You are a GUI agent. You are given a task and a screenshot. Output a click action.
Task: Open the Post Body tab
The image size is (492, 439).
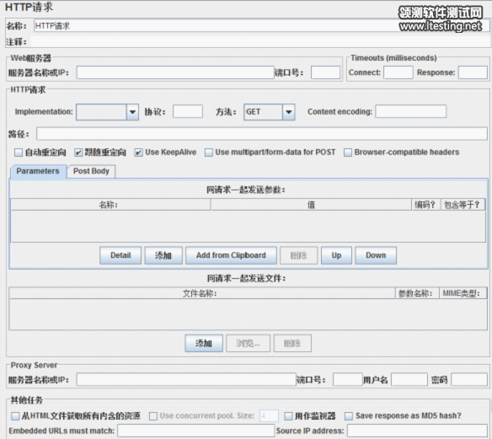91,171
